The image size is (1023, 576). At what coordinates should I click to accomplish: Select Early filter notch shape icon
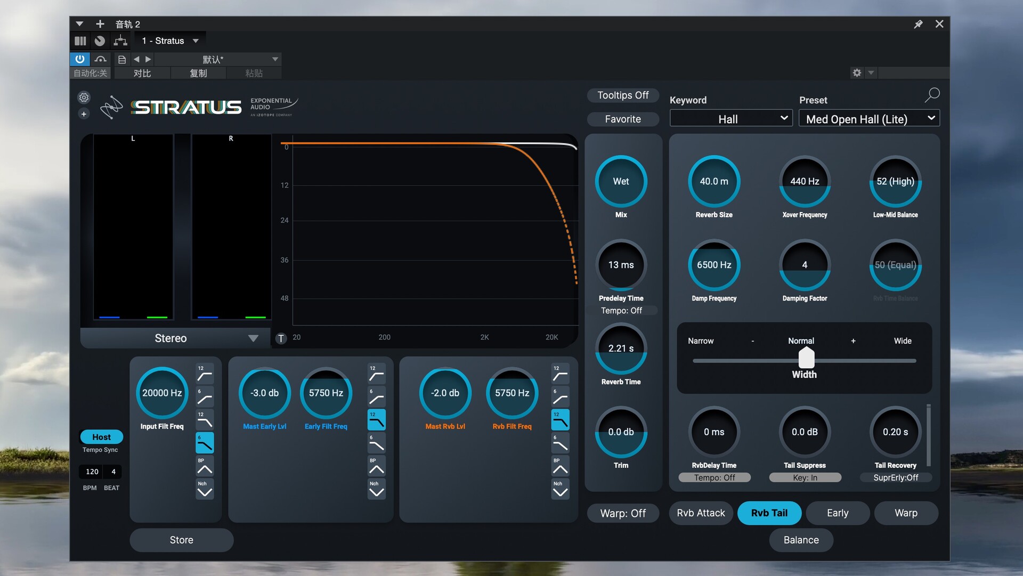tap(376, 489)
